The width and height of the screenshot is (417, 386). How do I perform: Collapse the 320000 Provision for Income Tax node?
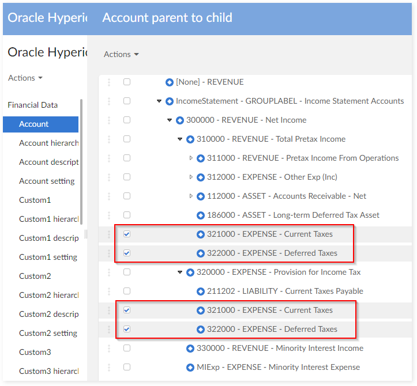(181, 273)
